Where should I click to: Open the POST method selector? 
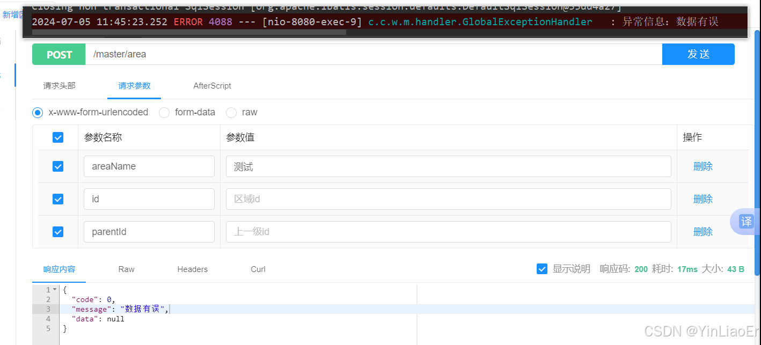59,54
